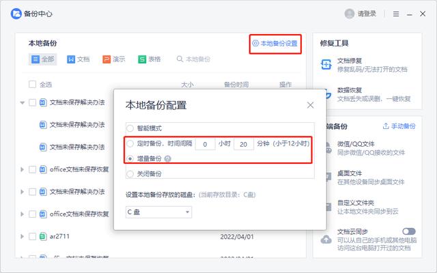437x273 pixels.
Task: Collapse the expanded 文档未保存解决办法 group
Action: click(23, 103)
